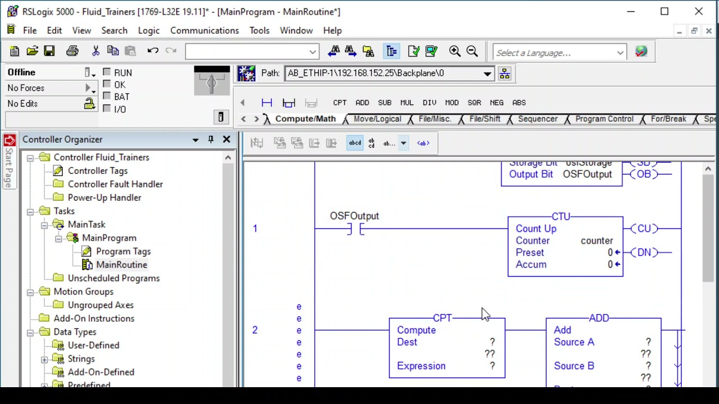Undo the last edit
The height and width of the screenshot is (404, 719).
point(153,51)
